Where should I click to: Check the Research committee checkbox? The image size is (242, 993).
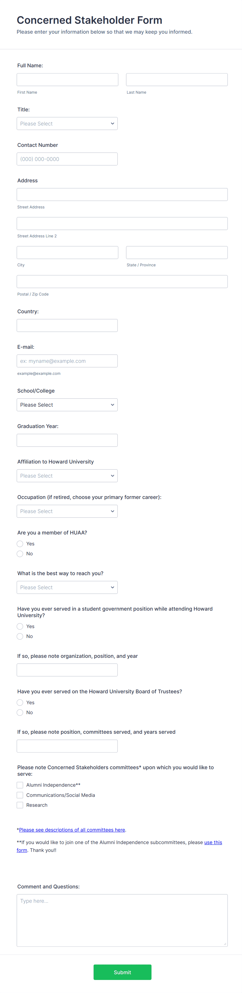click(20, 805)
